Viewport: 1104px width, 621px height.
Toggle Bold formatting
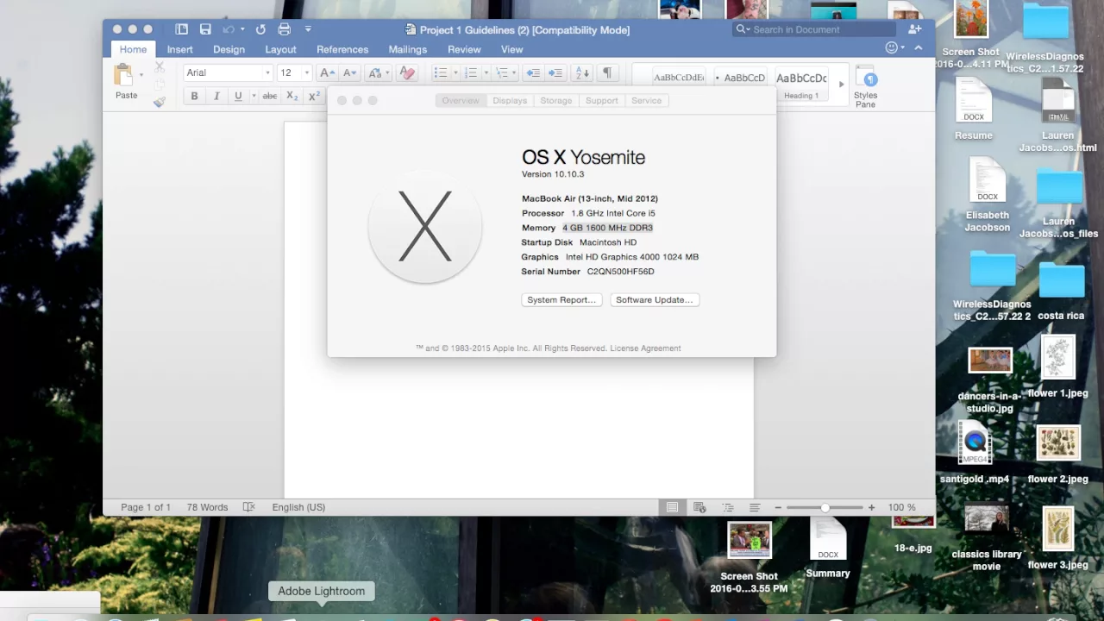[x=194, y=96]
